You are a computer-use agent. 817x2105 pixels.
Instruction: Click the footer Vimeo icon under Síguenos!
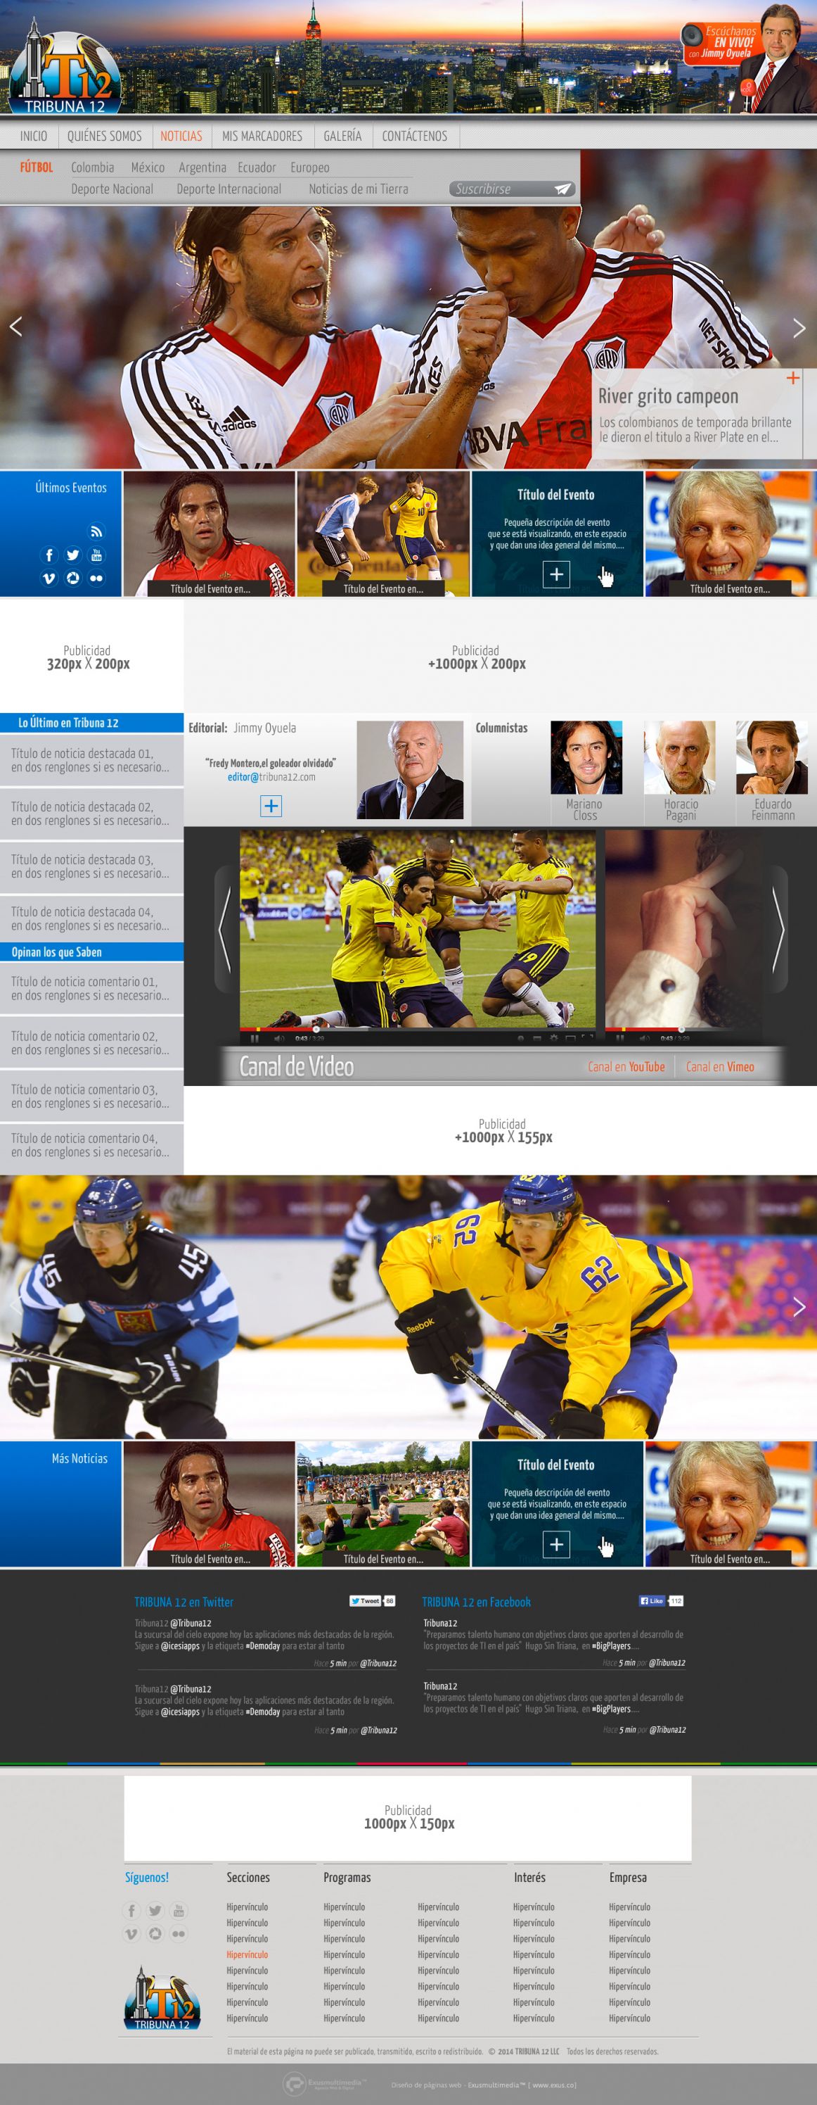pyautogui.click(x=131, y=1933)
